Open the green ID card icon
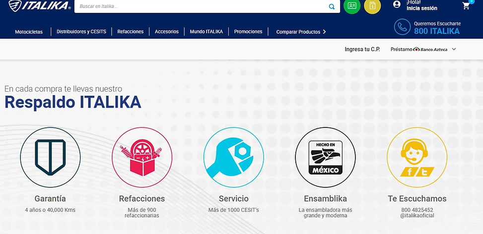483x234 pixels. coord(352,5)
